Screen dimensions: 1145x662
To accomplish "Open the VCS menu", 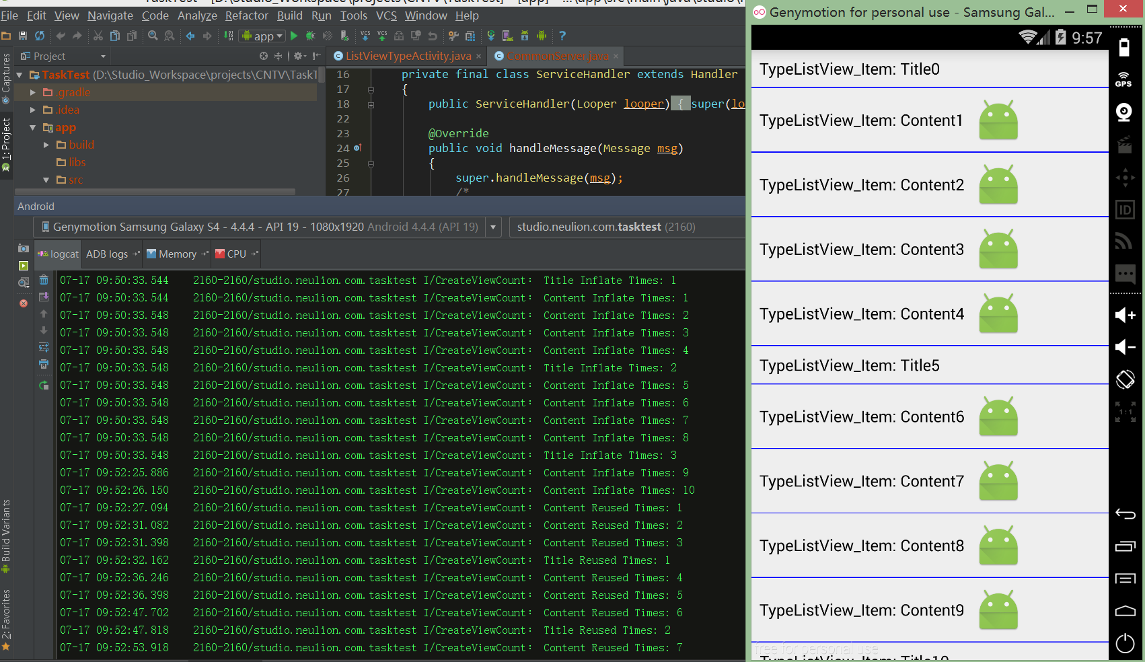I will (x=386, y=15).
